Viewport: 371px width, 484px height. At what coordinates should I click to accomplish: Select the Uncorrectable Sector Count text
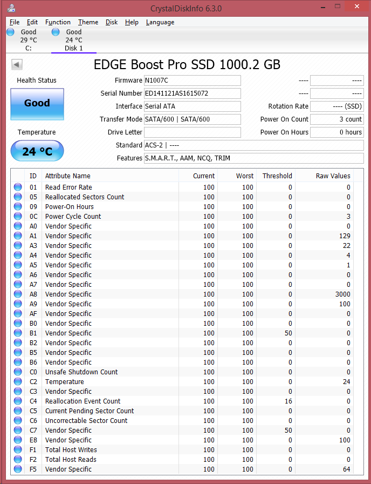(86, 420)
